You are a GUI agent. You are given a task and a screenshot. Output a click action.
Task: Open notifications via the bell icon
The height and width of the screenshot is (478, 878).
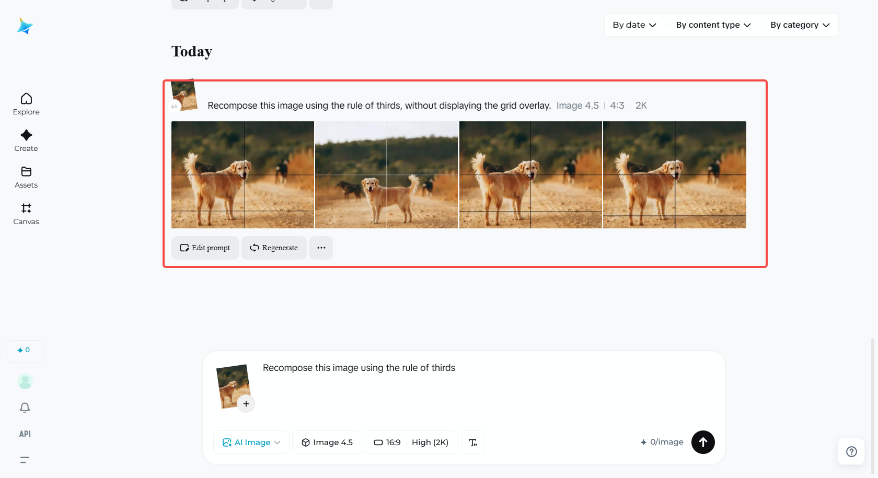pyautogui.click(x=25, y=407)
